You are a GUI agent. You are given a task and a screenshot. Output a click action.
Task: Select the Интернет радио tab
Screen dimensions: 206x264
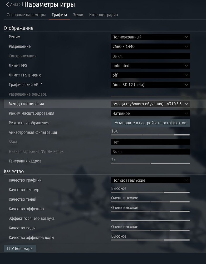point(104,15)
